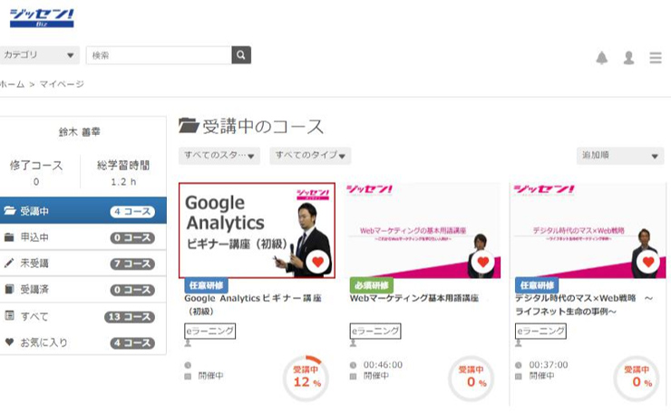This screenshot has width=671, height=413.
Task: Open the すべてのタイプ type filter dropdown
Action: (x=310, y=156)
